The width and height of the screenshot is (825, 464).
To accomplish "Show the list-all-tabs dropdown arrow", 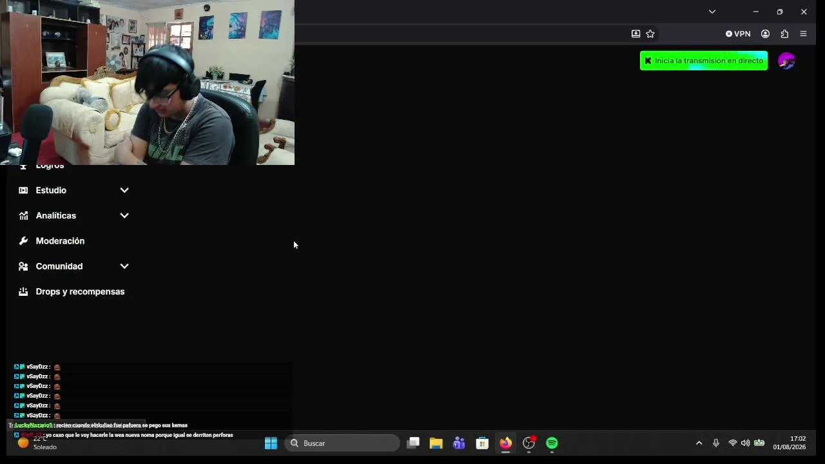I will tap(712, 12).
